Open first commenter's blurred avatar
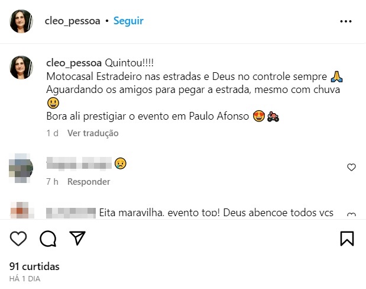Viewport: 366px width, 289px height. [x=21, y=166]
